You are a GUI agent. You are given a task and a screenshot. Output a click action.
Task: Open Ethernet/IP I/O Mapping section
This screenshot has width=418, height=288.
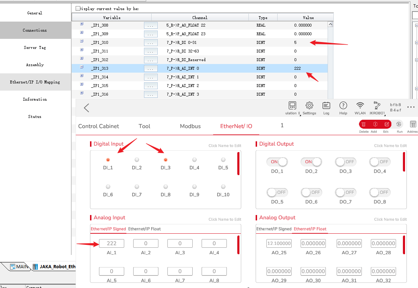tap(35, 82)
